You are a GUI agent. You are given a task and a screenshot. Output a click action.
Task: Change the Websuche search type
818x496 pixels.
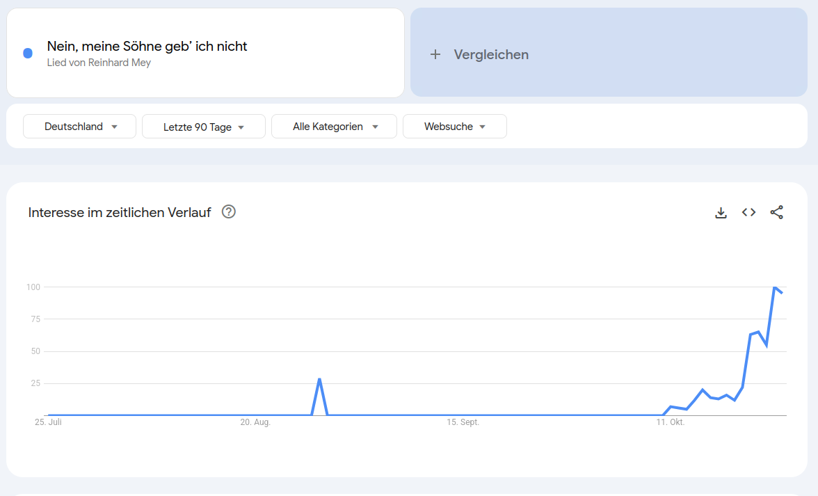tap(455, 127)
